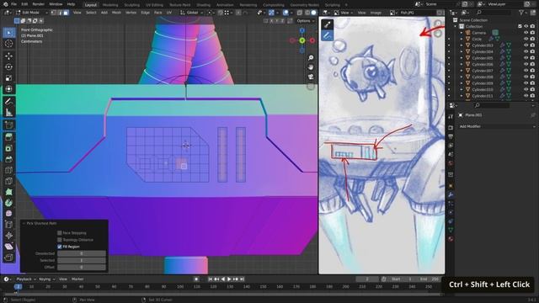
Task: Open the Render menu
Action: [38, 4]
